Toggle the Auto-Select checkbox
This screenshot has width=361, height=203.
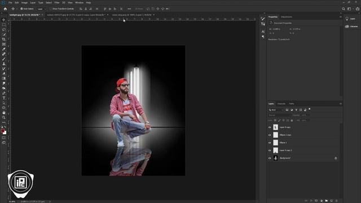click(21, 9)
